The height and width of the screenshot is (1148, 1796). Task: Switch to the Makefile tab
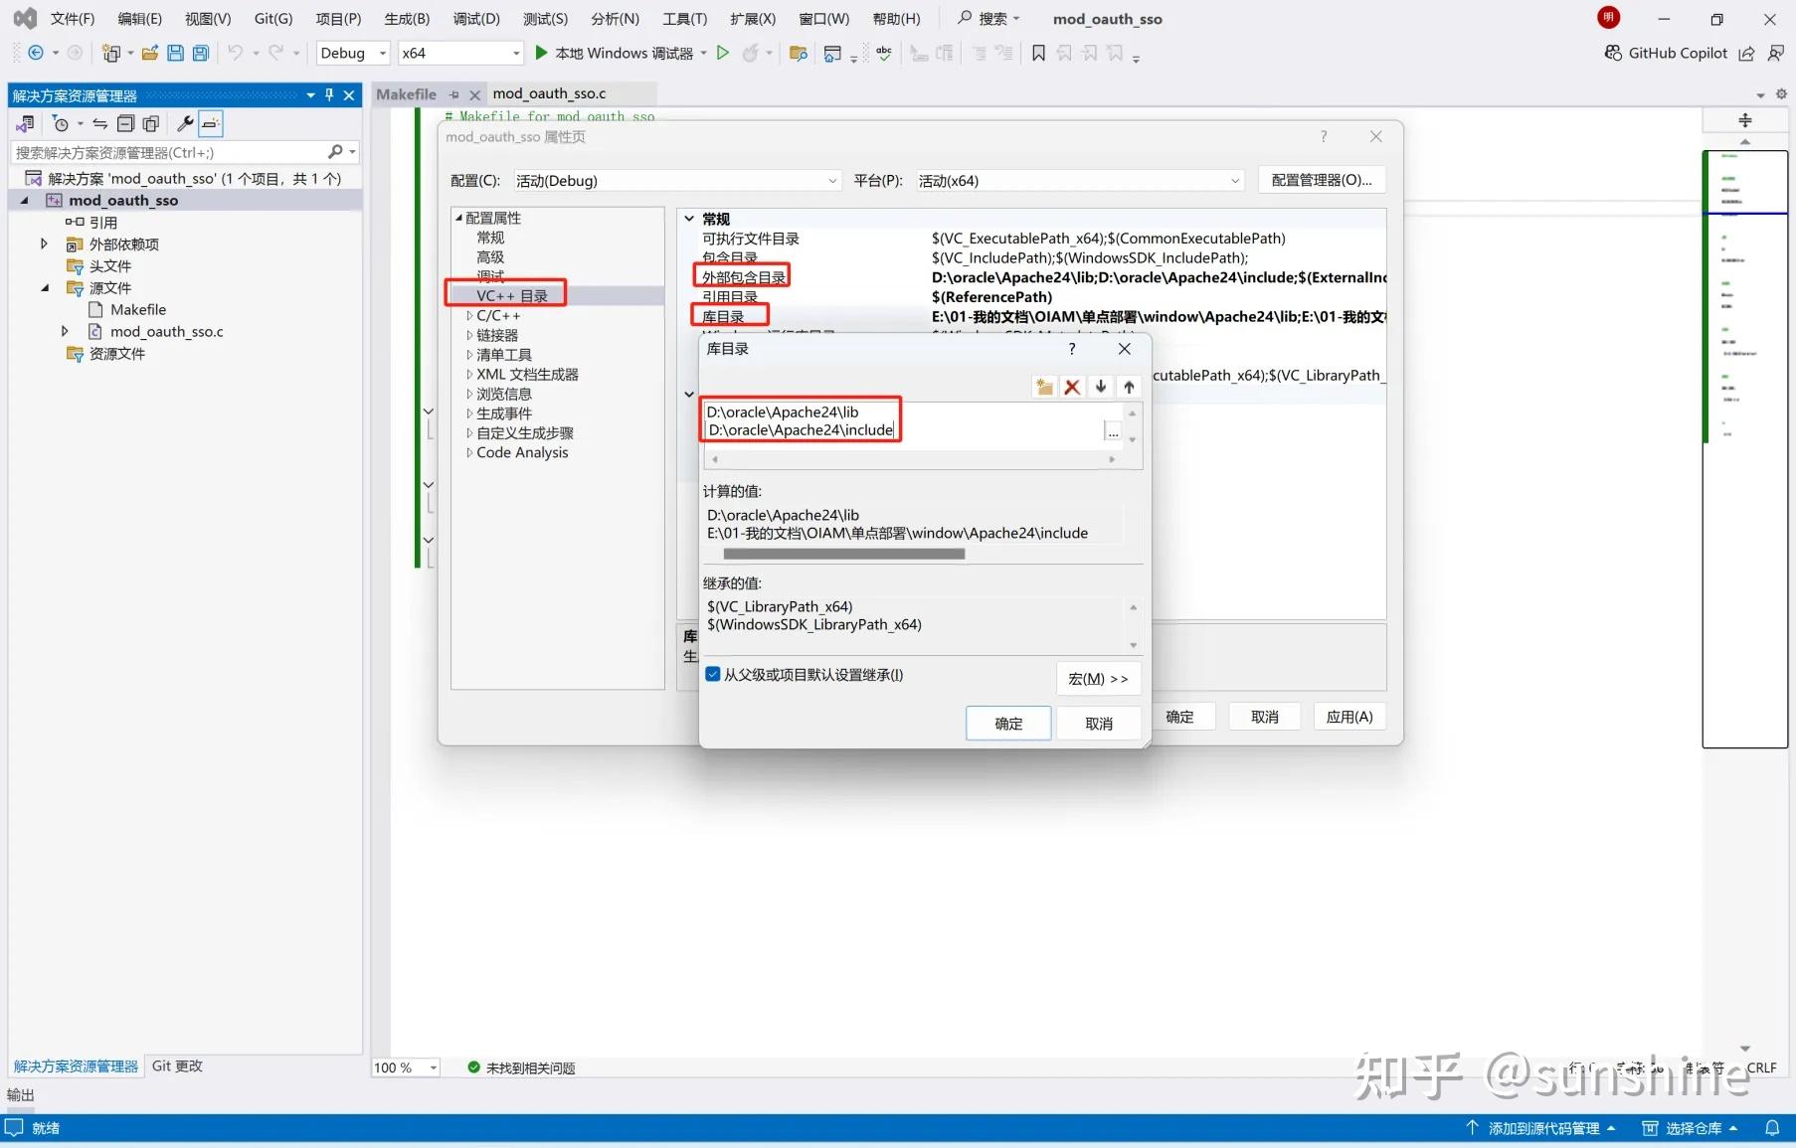tap(407, 93)
